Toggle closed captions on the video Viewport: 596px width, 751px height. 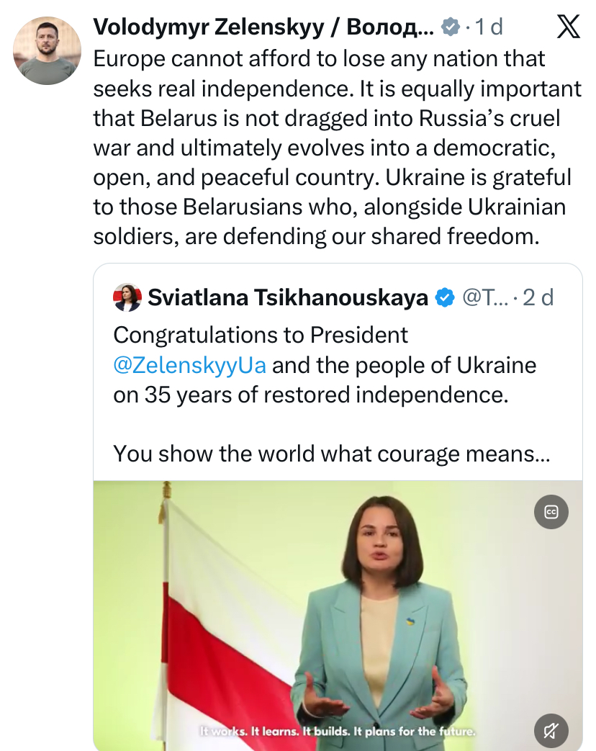pyautogui.click(x=551, y=512)
